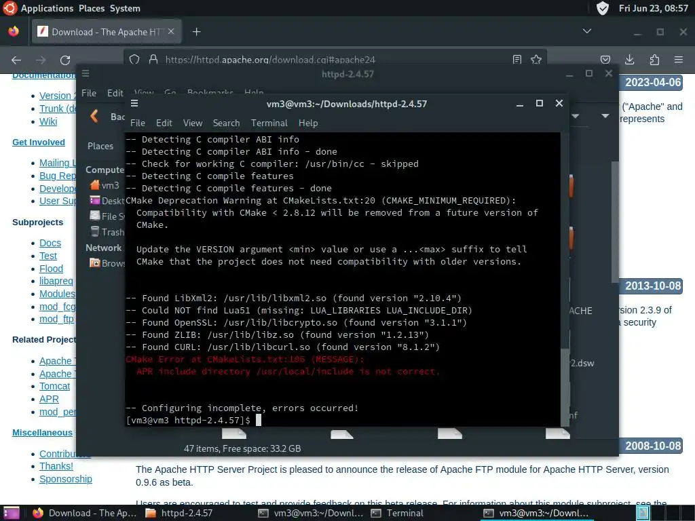
Task: Open the httpd-2.4.57 file manager hamburger menu
Action: click(86, 73)
